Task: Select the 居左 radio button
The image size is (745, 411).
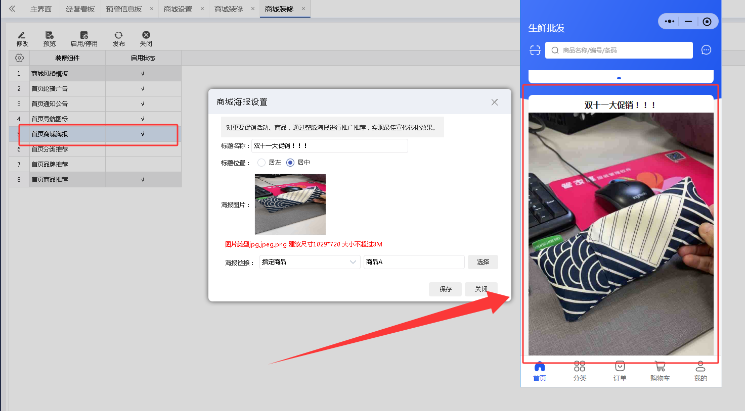Action: [261, 163]
